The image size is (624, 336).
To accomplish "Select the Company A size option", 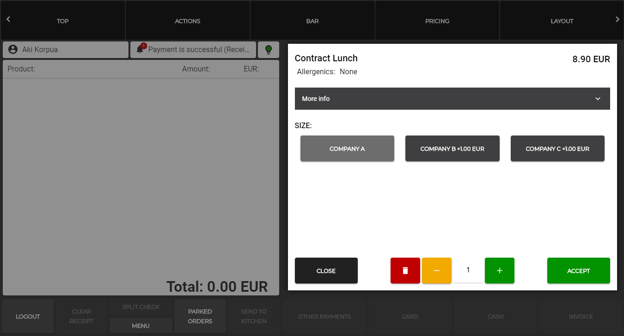I will click(347, 149).
